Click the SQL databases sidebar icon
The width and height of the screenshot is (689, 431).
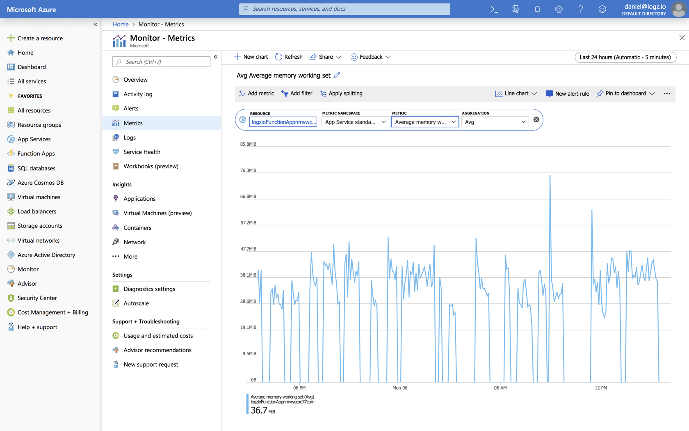coord(11,168)
